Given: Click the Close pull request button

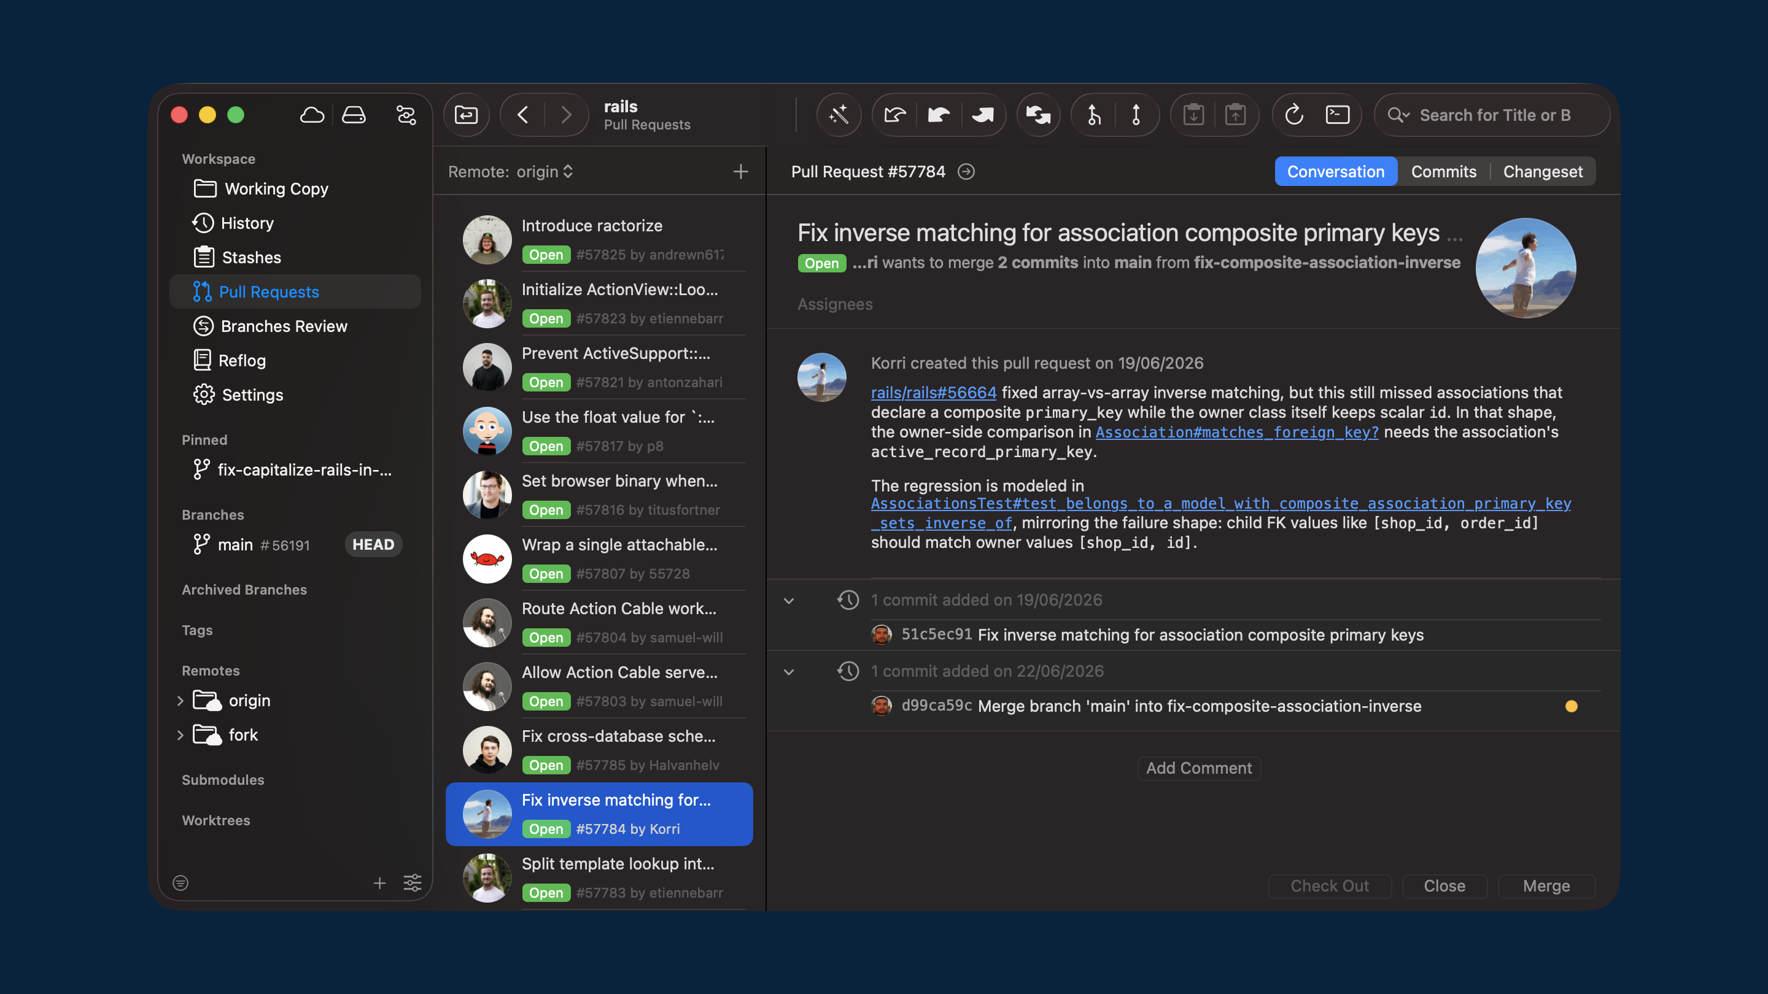Looking at the screenshot, I should pyautogui.click(x=1444, y=885).
